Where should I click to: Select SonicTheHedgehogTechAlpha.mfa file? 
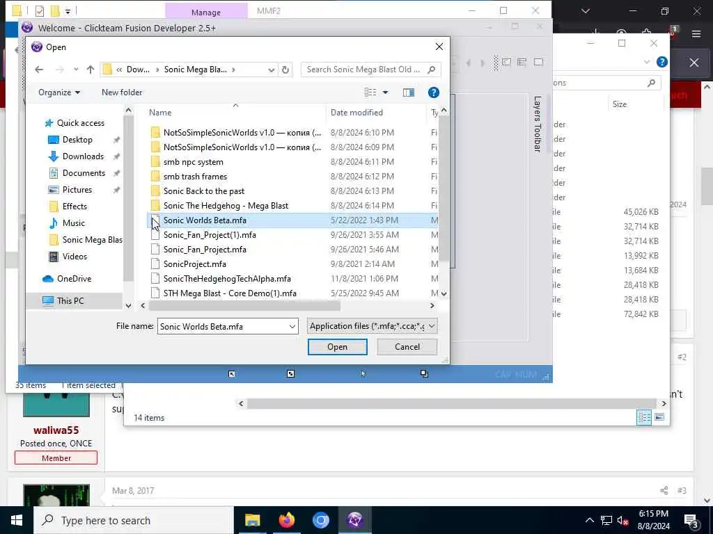click(x=227, y=278)
